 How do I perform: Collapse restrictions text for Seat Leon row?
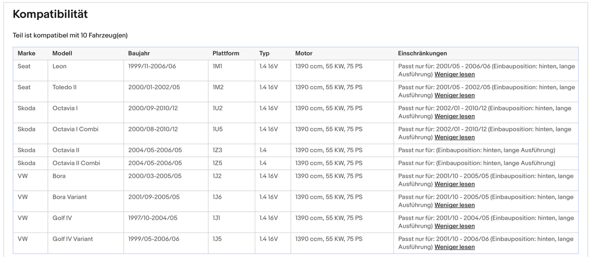coord(454,74)
